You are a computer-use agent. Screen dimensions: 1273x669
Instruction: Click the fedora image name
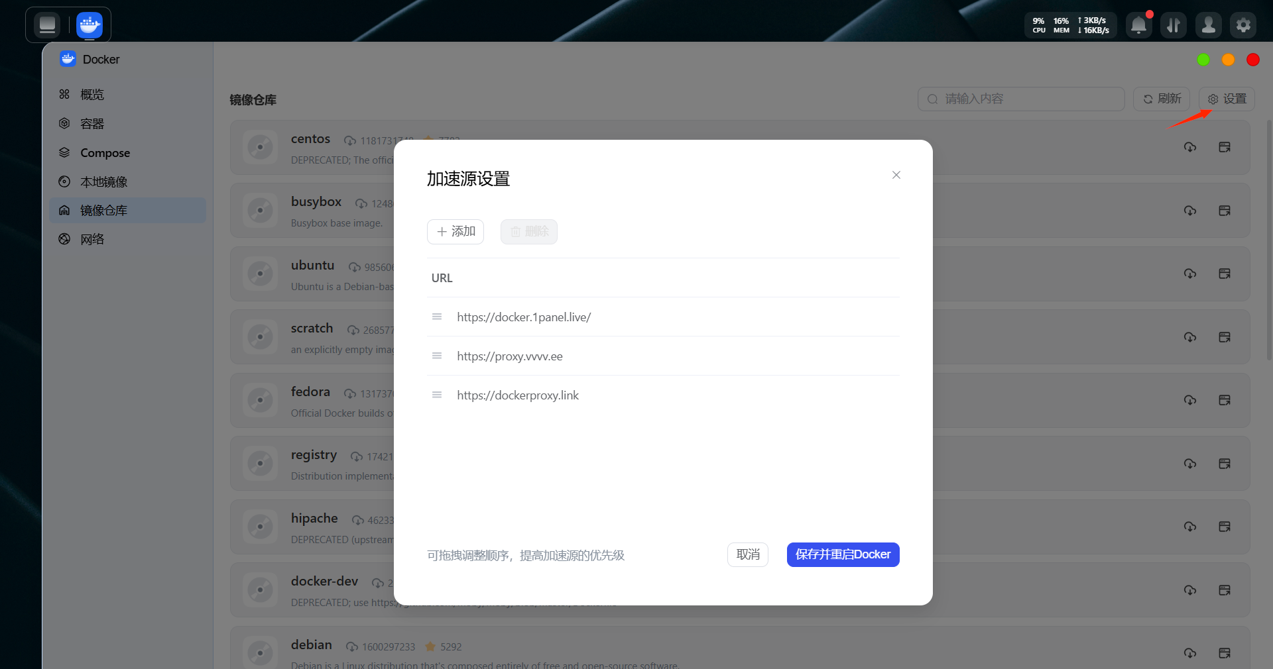pos(310,392)
